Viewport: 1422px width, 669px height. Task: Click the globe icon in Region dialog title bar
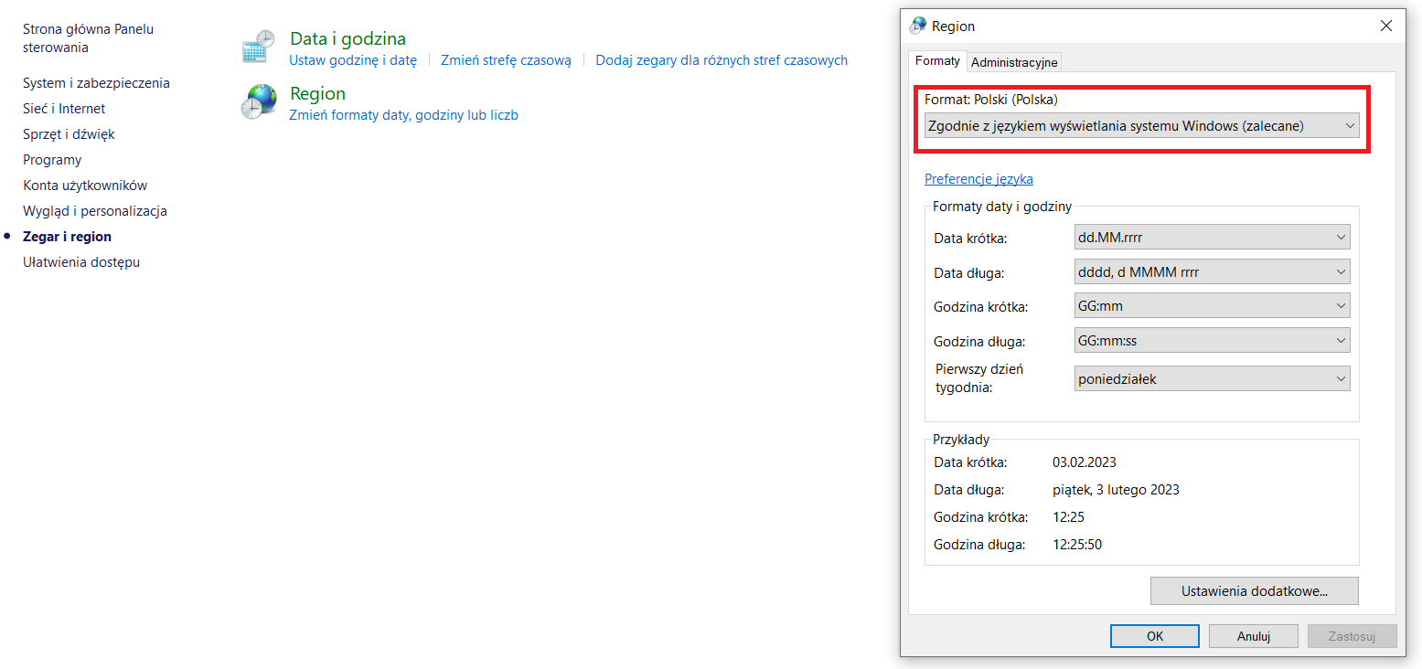(917, 27)
